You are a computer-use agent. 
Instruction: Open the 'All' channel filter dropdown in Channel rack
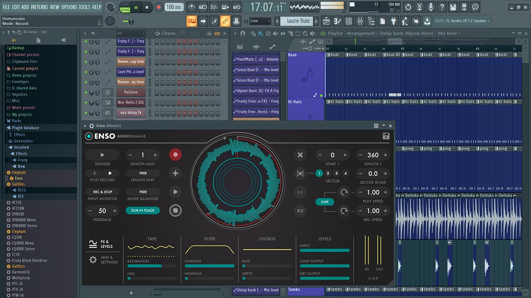tap(131, 34)
